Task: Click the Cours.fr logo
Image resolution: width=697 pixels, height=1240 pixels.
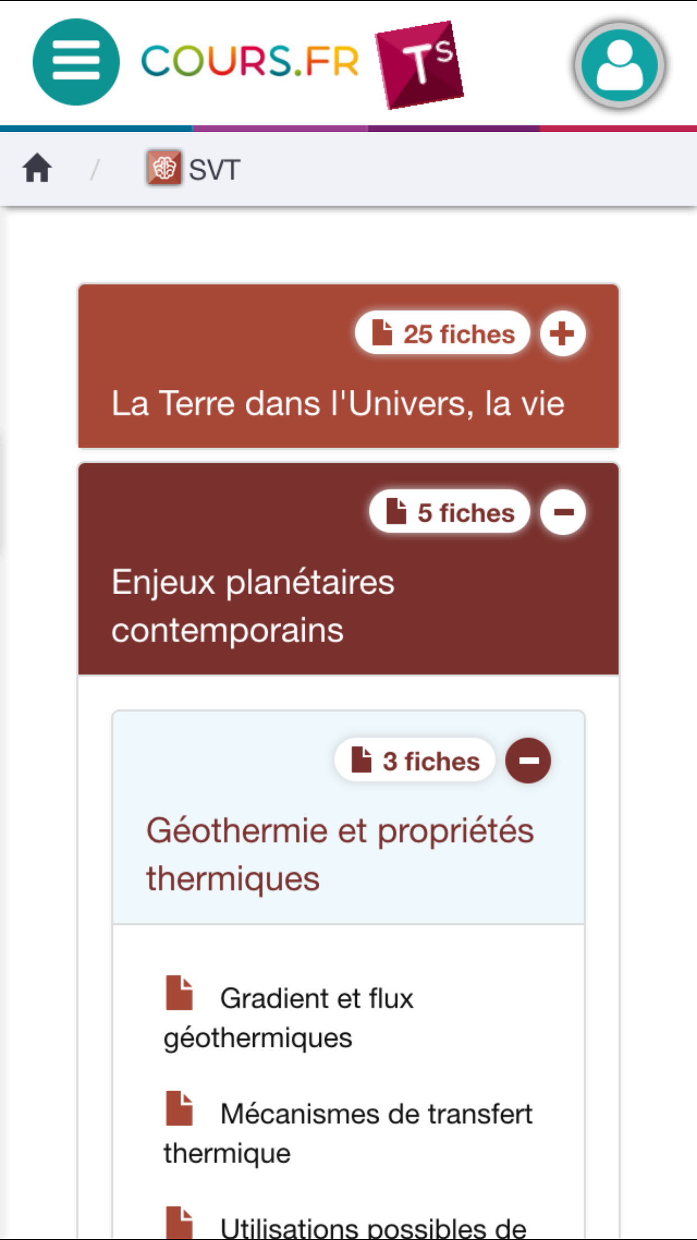Action: point(250,61)
